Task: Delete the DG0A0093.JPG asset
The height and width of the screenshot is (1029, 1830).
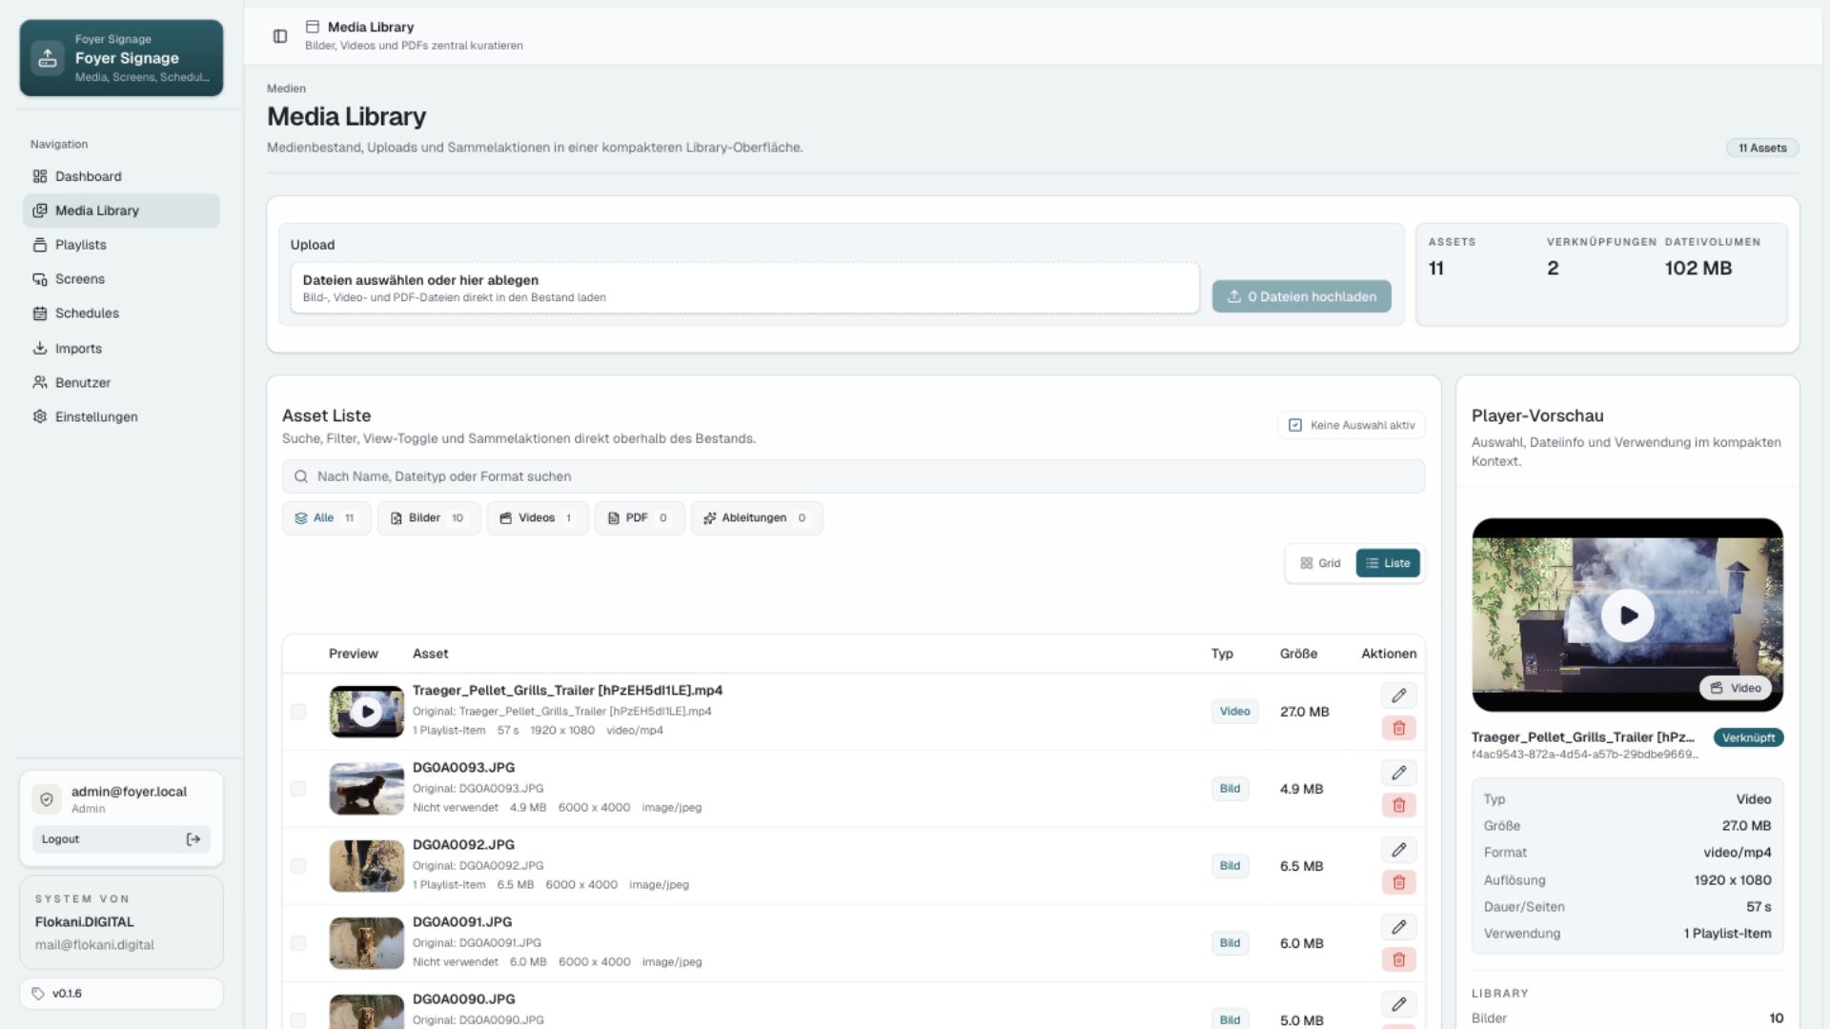Action: click(x=1398, y=805)
